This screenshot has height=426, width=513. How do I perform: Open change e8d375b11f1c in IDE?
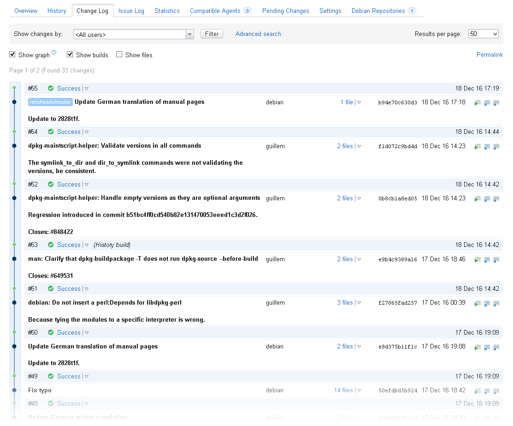pos(496,347)
